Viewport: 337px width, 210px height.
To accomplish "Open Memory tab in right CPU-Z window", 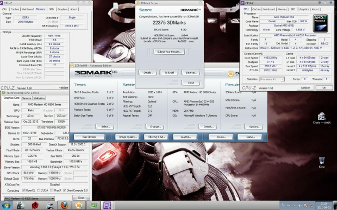I will tap(282, 9).
